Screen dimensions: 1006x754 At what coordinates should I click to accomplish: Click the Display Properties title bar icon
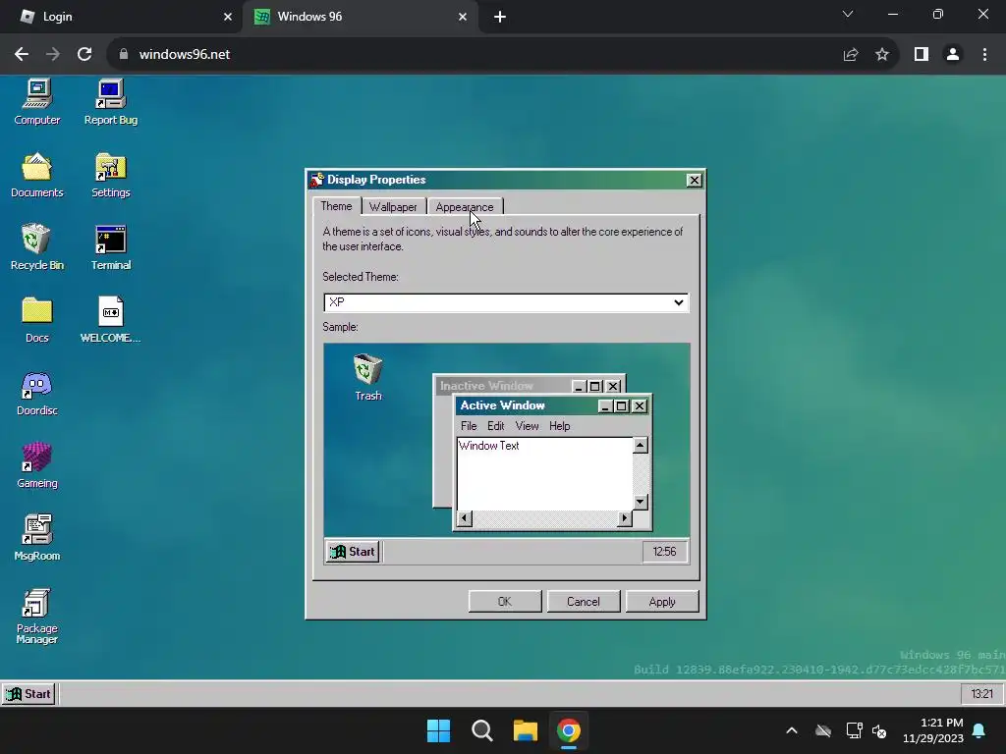click(x=316, y=180)
